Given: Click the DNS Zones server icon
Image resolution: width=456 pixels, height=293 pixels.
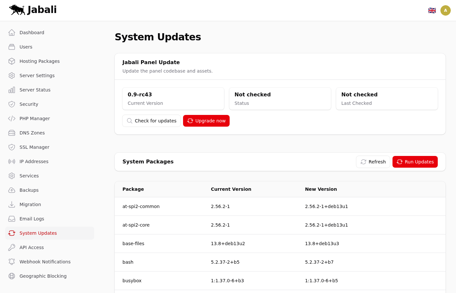Looking at the screenshot, I should pos(12,133).
